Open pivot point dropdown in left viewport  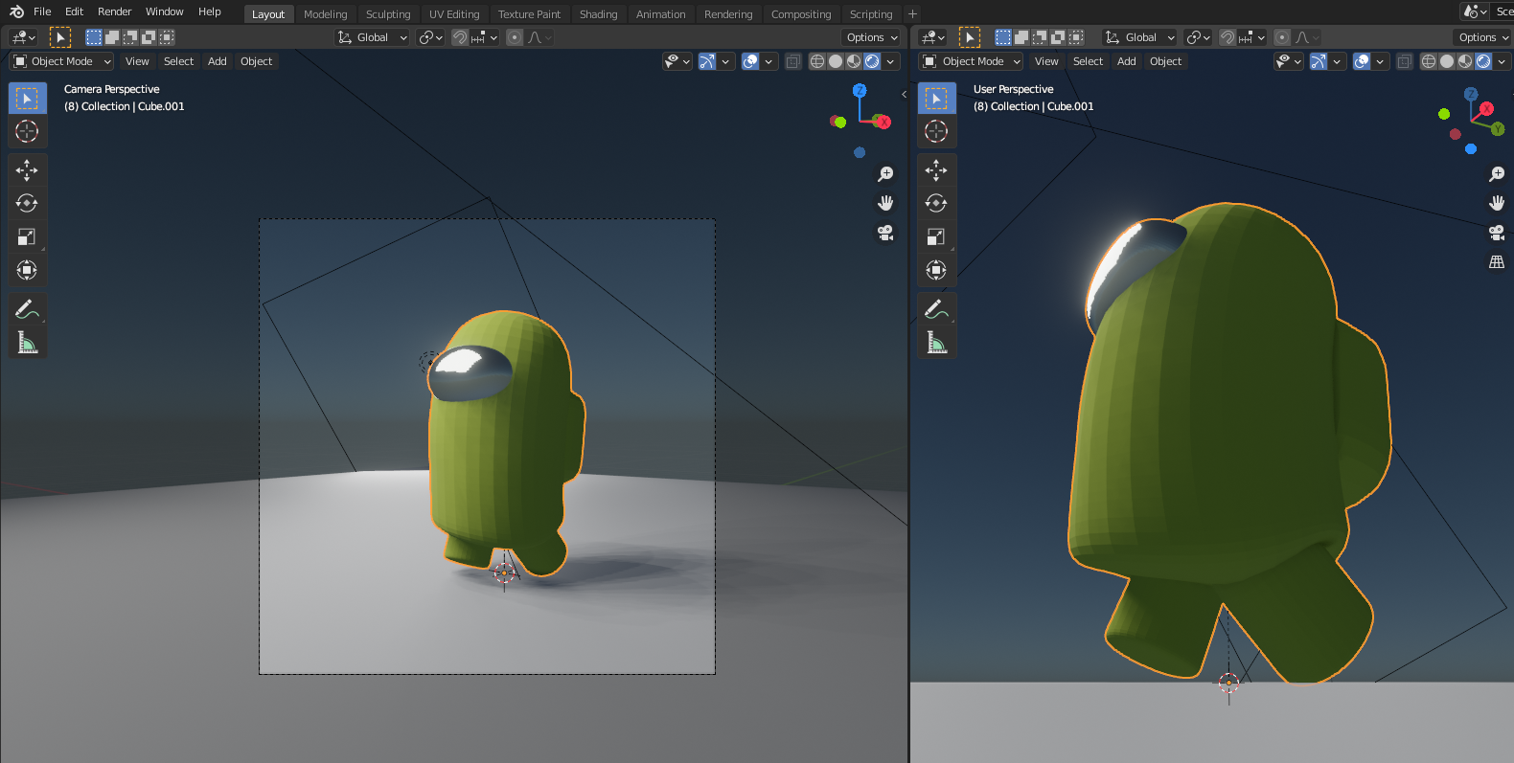point(431,37)
